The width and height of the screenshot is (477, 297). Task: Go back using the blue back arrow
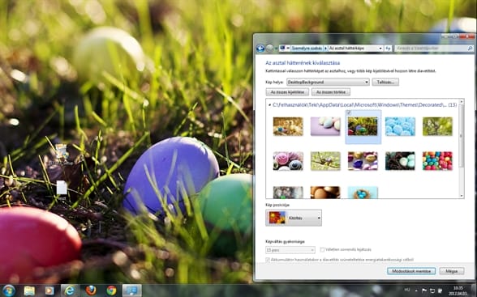point(260,49)
